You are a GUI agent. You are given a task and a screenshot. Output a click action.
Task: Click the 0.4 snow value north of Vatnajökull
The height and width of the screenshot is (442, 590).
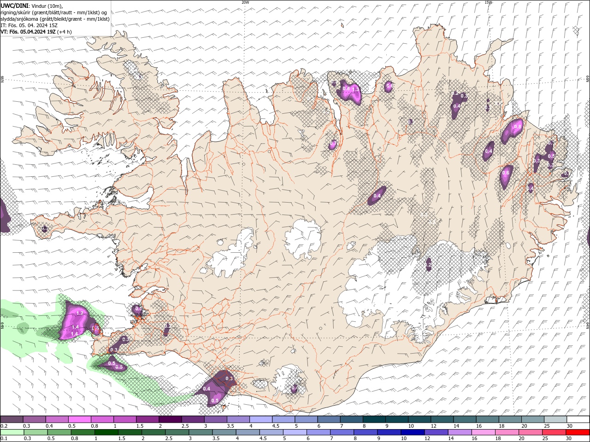377,196
